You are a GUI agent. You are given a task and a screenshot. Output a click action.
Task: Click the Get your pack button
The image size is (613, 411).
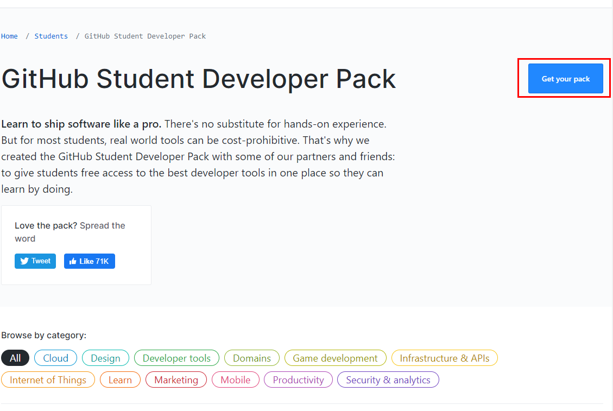[x=565, y=79]
